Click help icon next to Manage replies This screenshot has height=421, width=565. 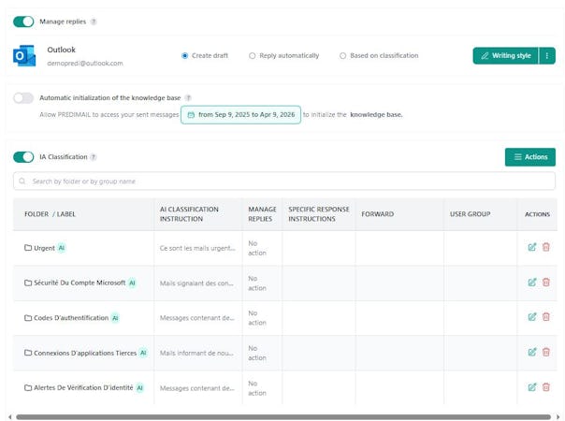pos(94,22)
